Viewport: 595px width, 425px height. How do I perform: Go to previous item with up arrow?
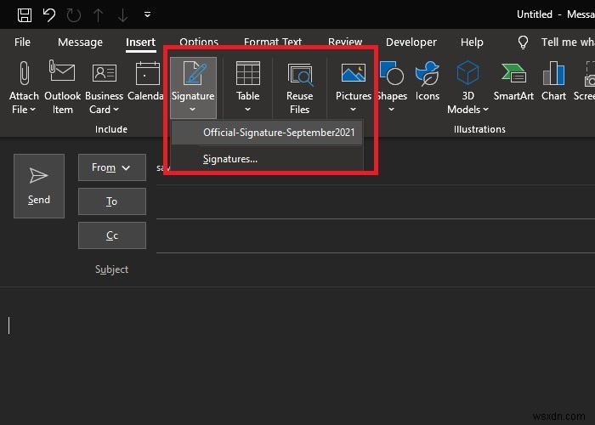pyautogui.click(x=99, y=15)
